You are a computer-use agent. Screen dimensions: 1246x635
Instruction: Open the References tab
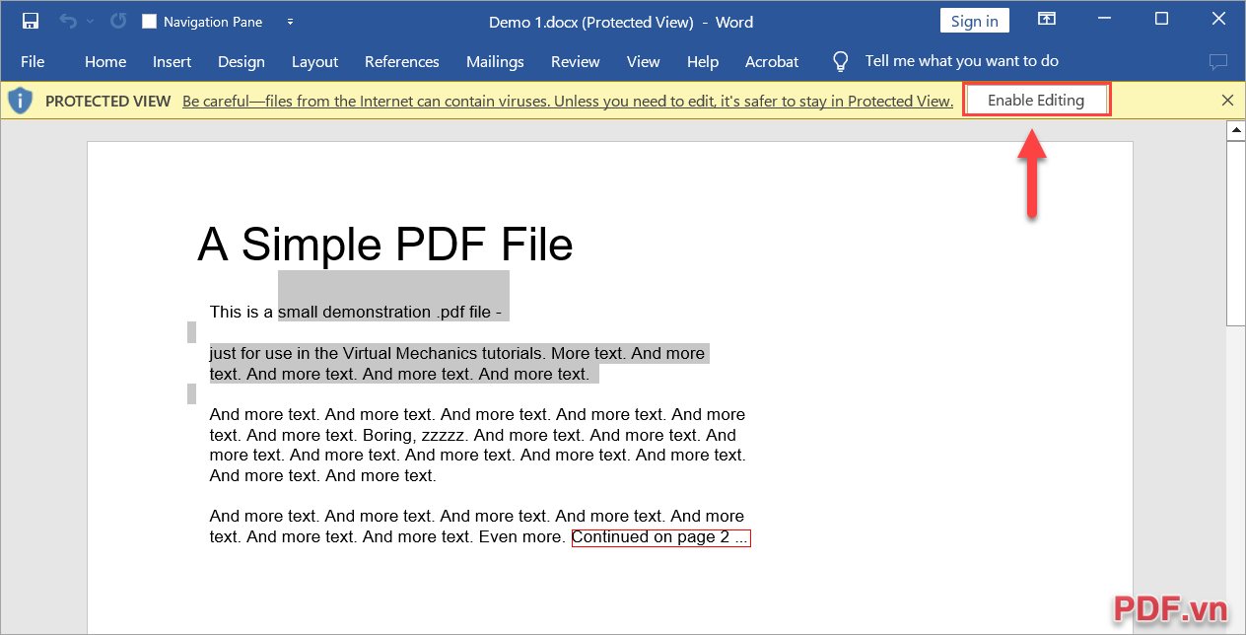402,61
